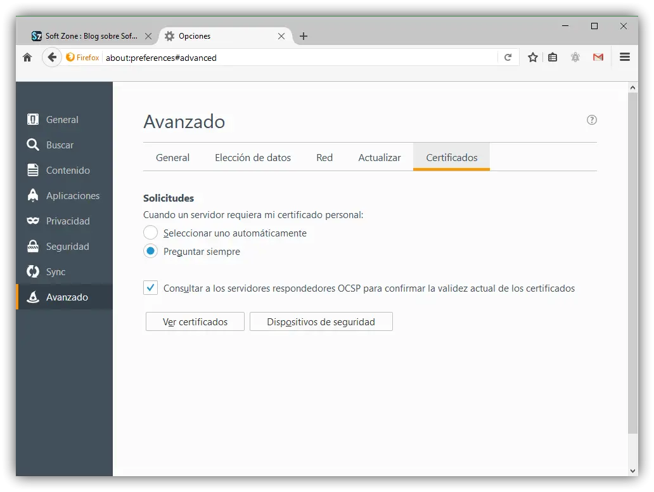Click the gear icon on Opciones tab

(x=169, y=36)
